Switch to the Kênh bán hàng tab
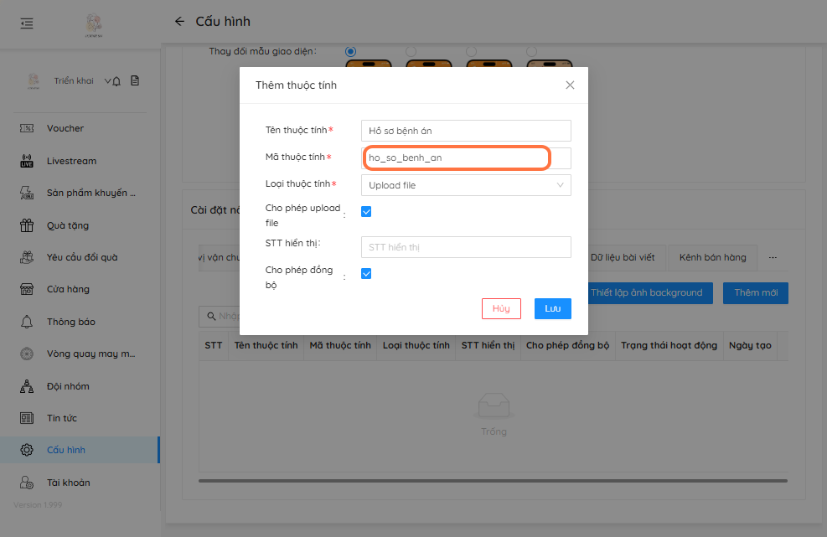Viewport: 827px width, 537px height. pyautogui.click(x=712, y=258)
